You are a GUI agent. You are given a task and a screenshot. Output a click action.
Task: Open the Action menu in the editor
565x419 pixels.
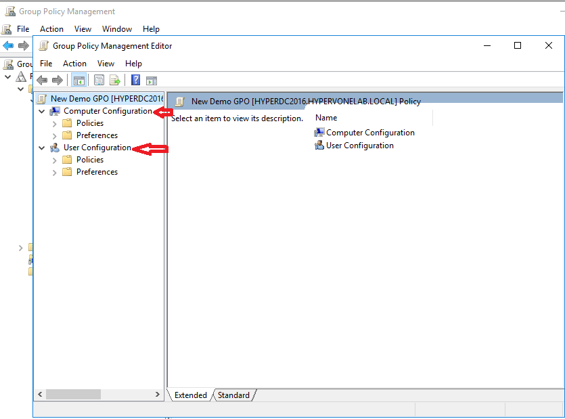pyautogui.click(x=74, y=63)
